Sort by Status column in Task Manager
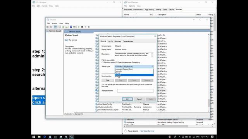This screenshot has width=248, height=139. tap(199, 15)
